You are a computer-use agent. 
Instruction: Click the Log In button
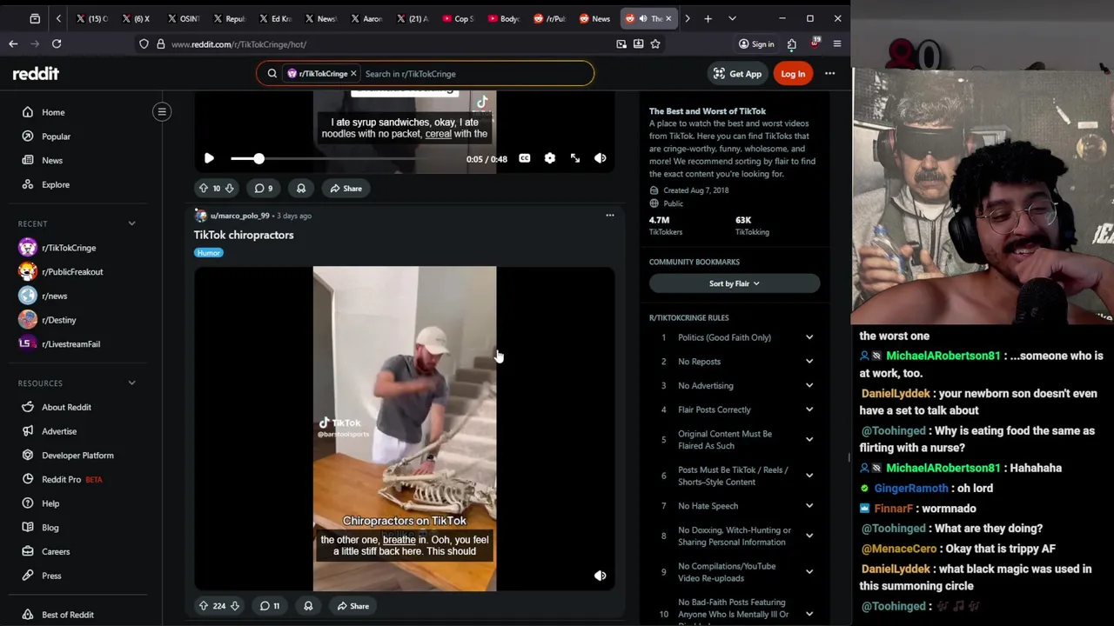pos(793,74)
